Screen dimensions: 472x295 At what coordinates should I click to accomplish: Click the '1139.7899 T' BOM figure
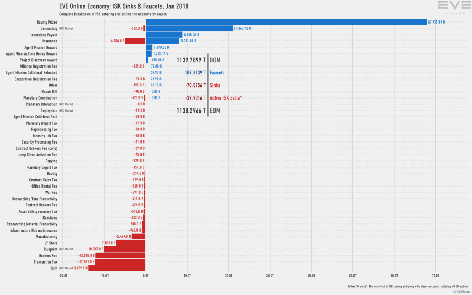tap(191, 60)
